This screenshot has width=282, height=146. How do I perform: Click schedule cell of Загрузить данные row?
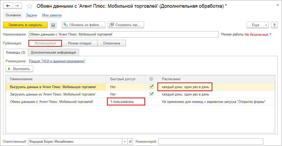click(x=216, y=94)
